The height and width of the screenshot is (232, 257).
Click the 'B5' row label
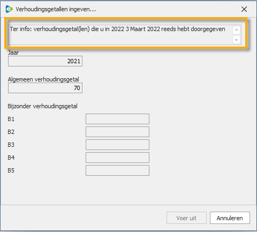(11, 170)
